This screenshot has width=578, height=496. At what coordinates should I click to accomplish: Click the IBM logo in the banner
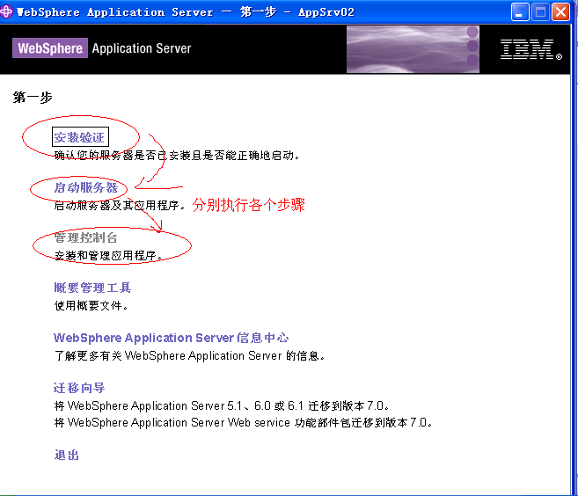530,49
